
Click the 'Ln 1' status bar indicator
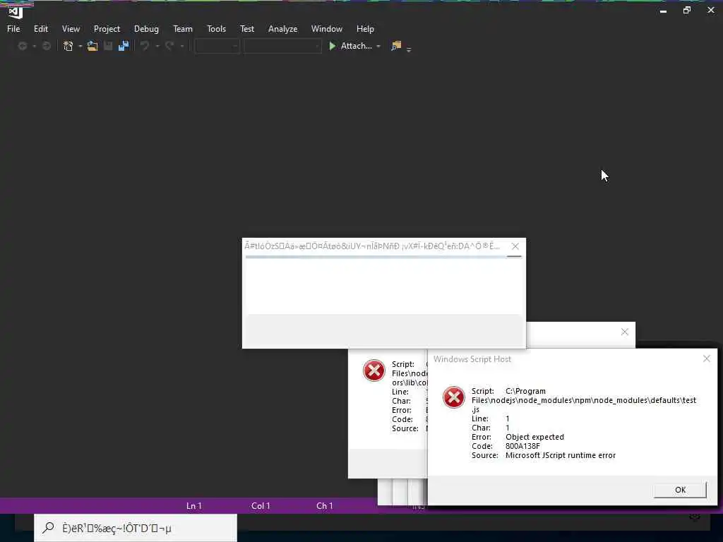tap(194, 505)
